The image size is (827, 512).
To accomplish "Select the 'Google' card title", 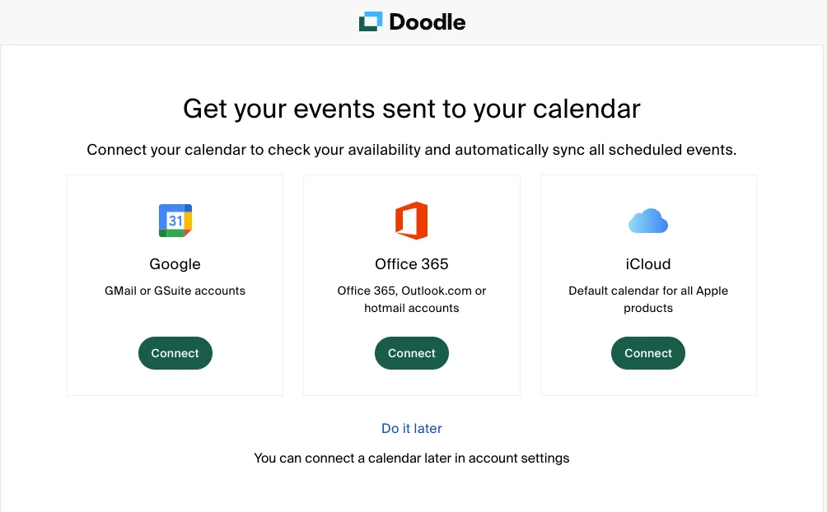I will click(x=175, y=264).
